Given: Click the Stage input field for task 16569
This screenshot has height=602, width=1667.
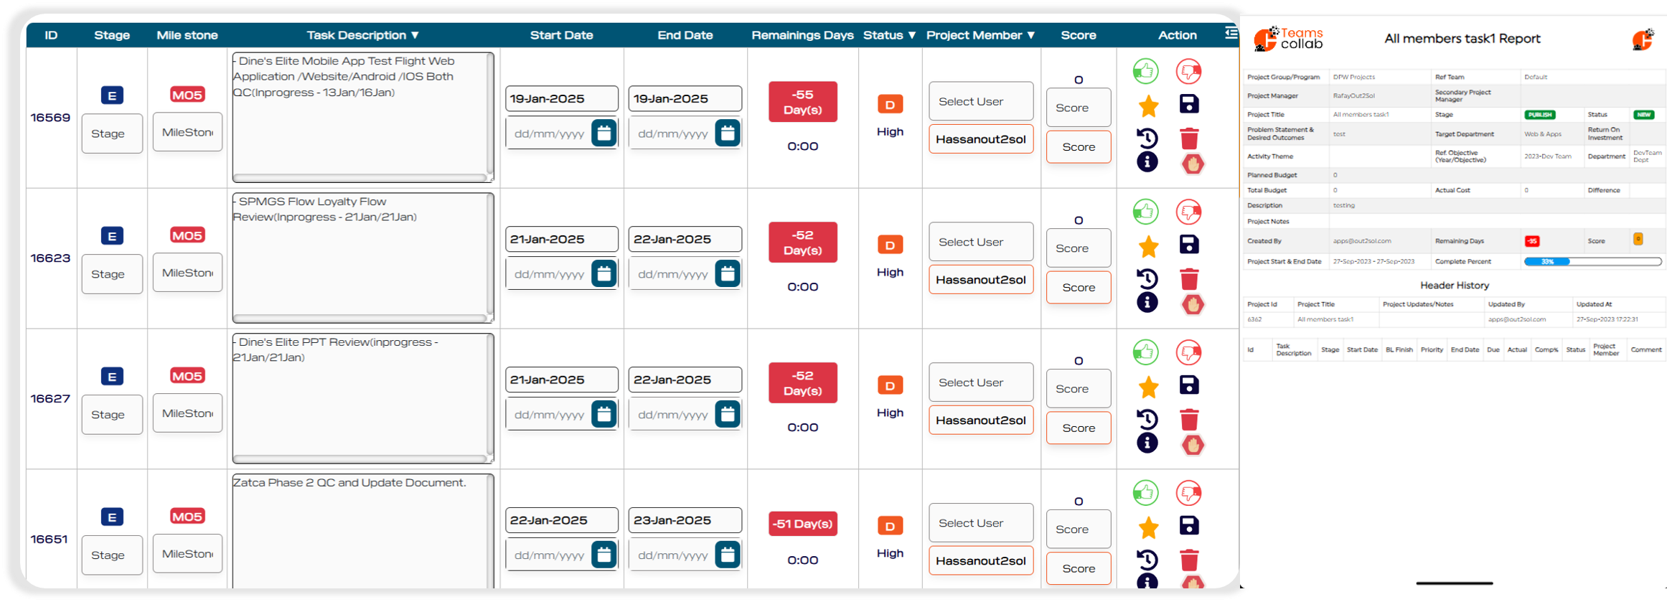Looking at the screenshot, I should tap(112, 134).
